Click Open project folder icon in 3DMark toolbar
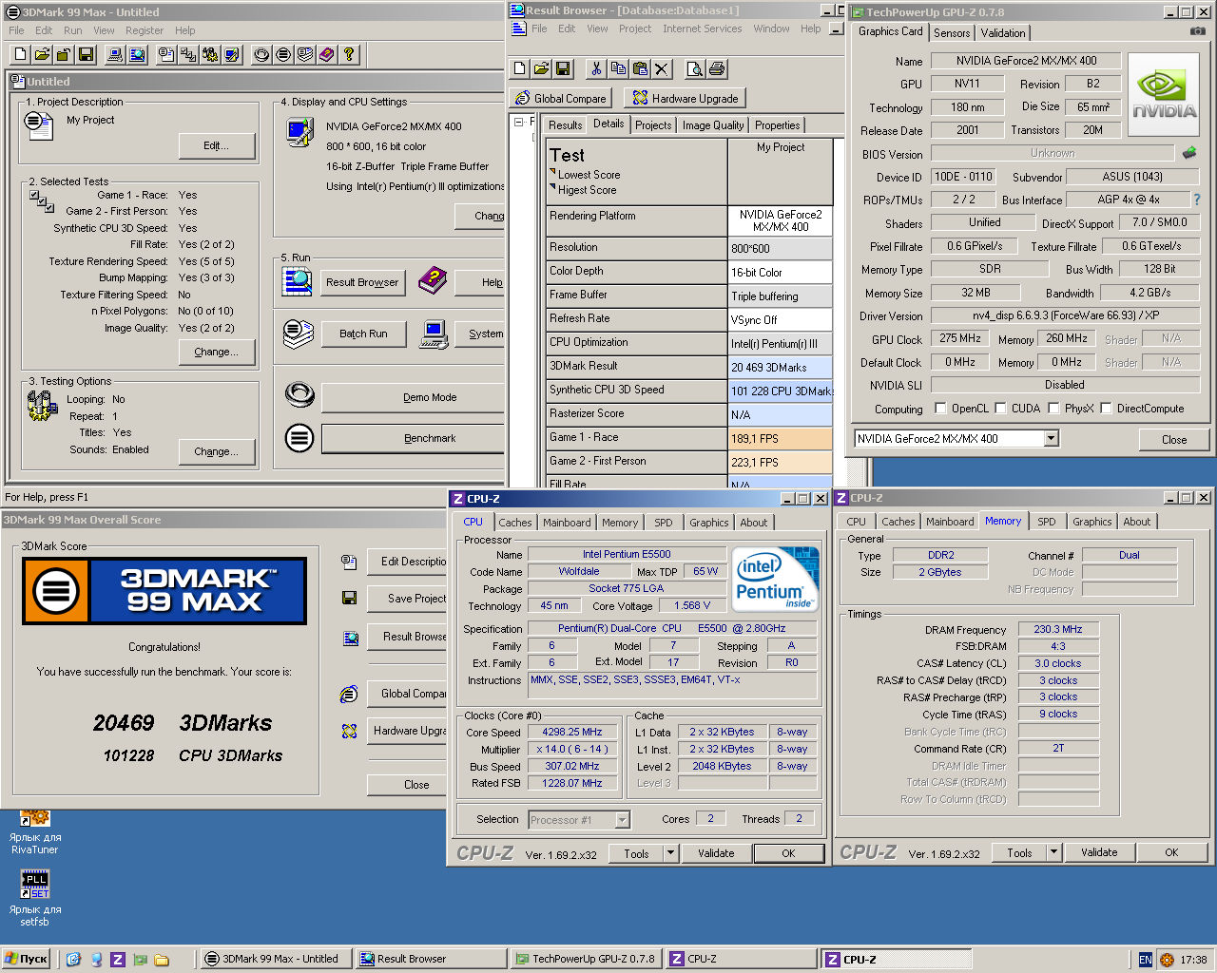The width and height of the screenshot is (1217, 973). 42,54
